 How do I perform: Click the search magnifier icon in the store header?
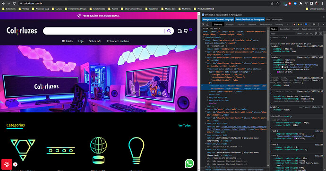[x=169, y=31]
